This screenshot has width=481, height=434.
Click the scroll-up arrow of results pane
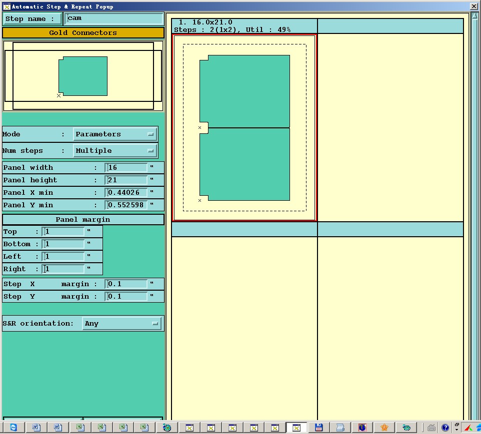[474, 16]
